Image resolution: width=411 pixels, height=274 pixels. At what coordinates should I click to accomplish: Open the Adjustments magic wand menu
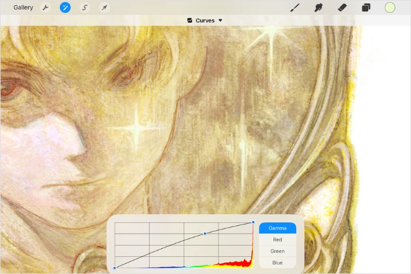coord(65,7)
